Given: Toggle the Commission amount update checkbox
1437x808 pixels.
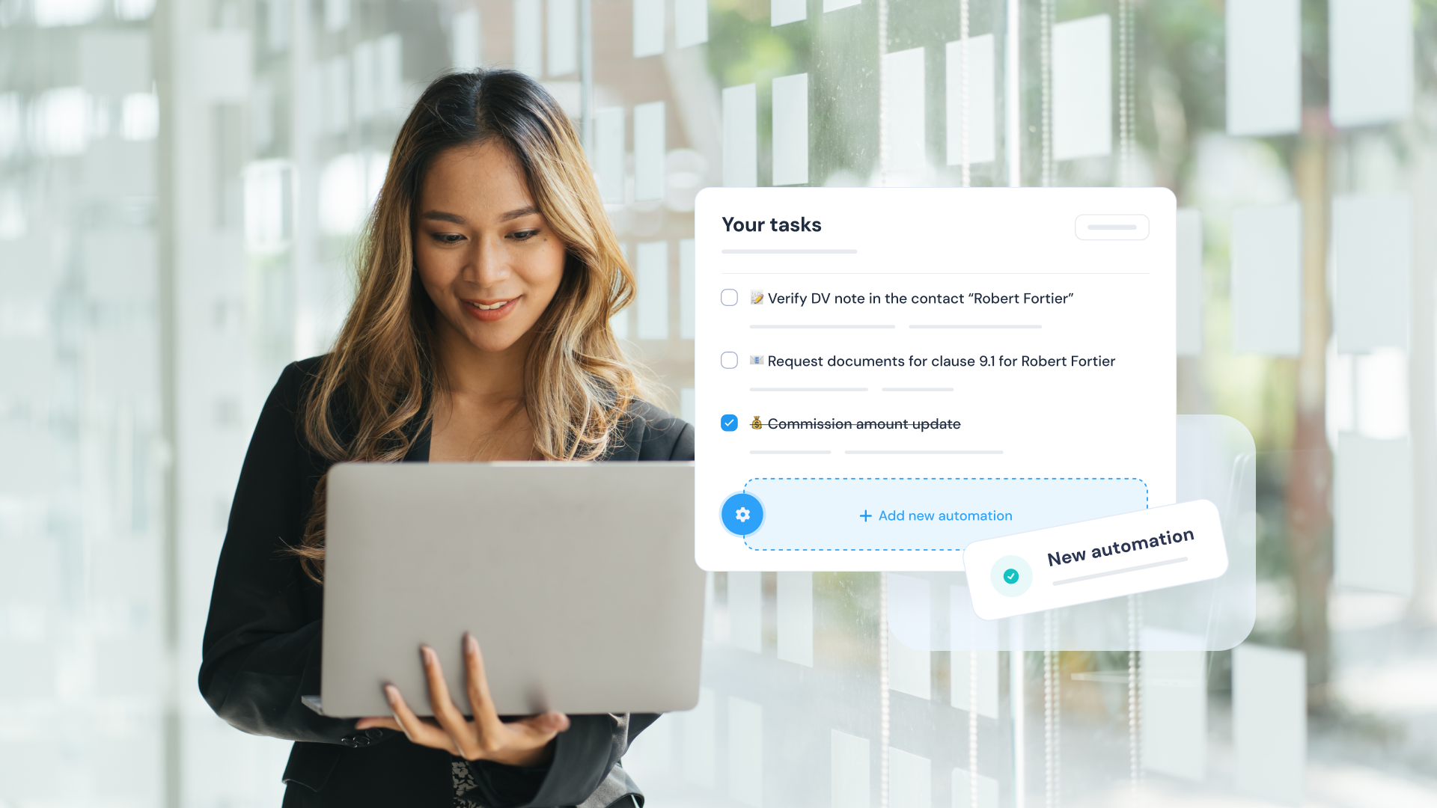Looking at the screenshot, I should [x=730, y=422].
